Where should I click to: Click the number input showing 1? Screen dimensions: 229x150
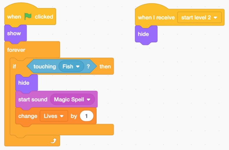click(x=87, y=116)
